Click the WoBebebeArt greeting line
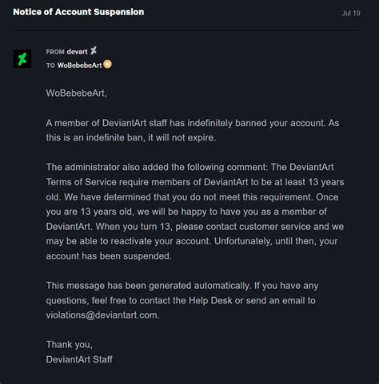 77,93
